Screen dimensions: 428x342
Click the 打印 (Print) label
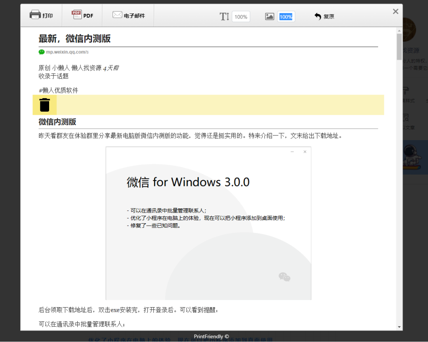[48, 15]
